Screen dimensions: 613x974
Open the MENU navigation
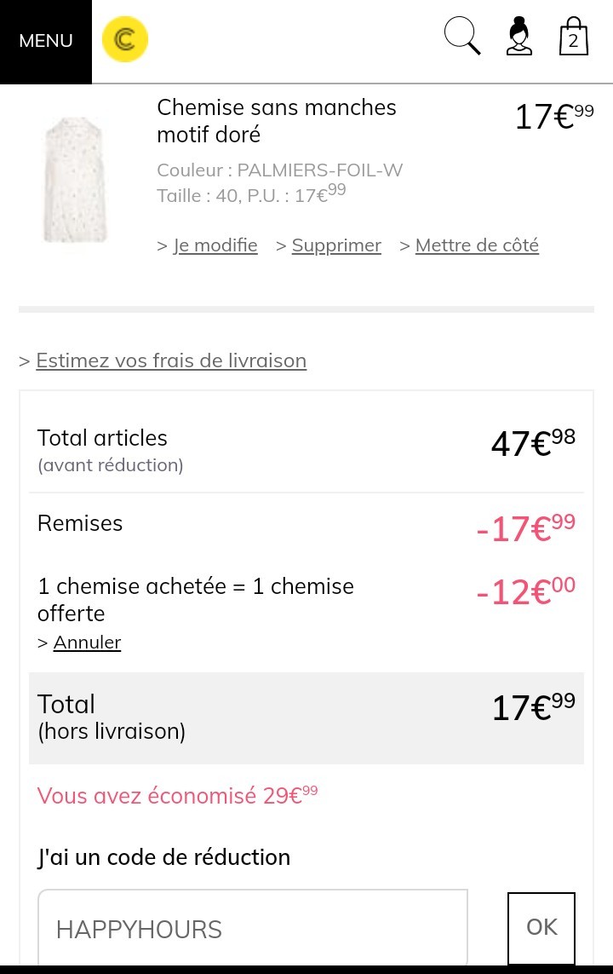click(46, 41)
